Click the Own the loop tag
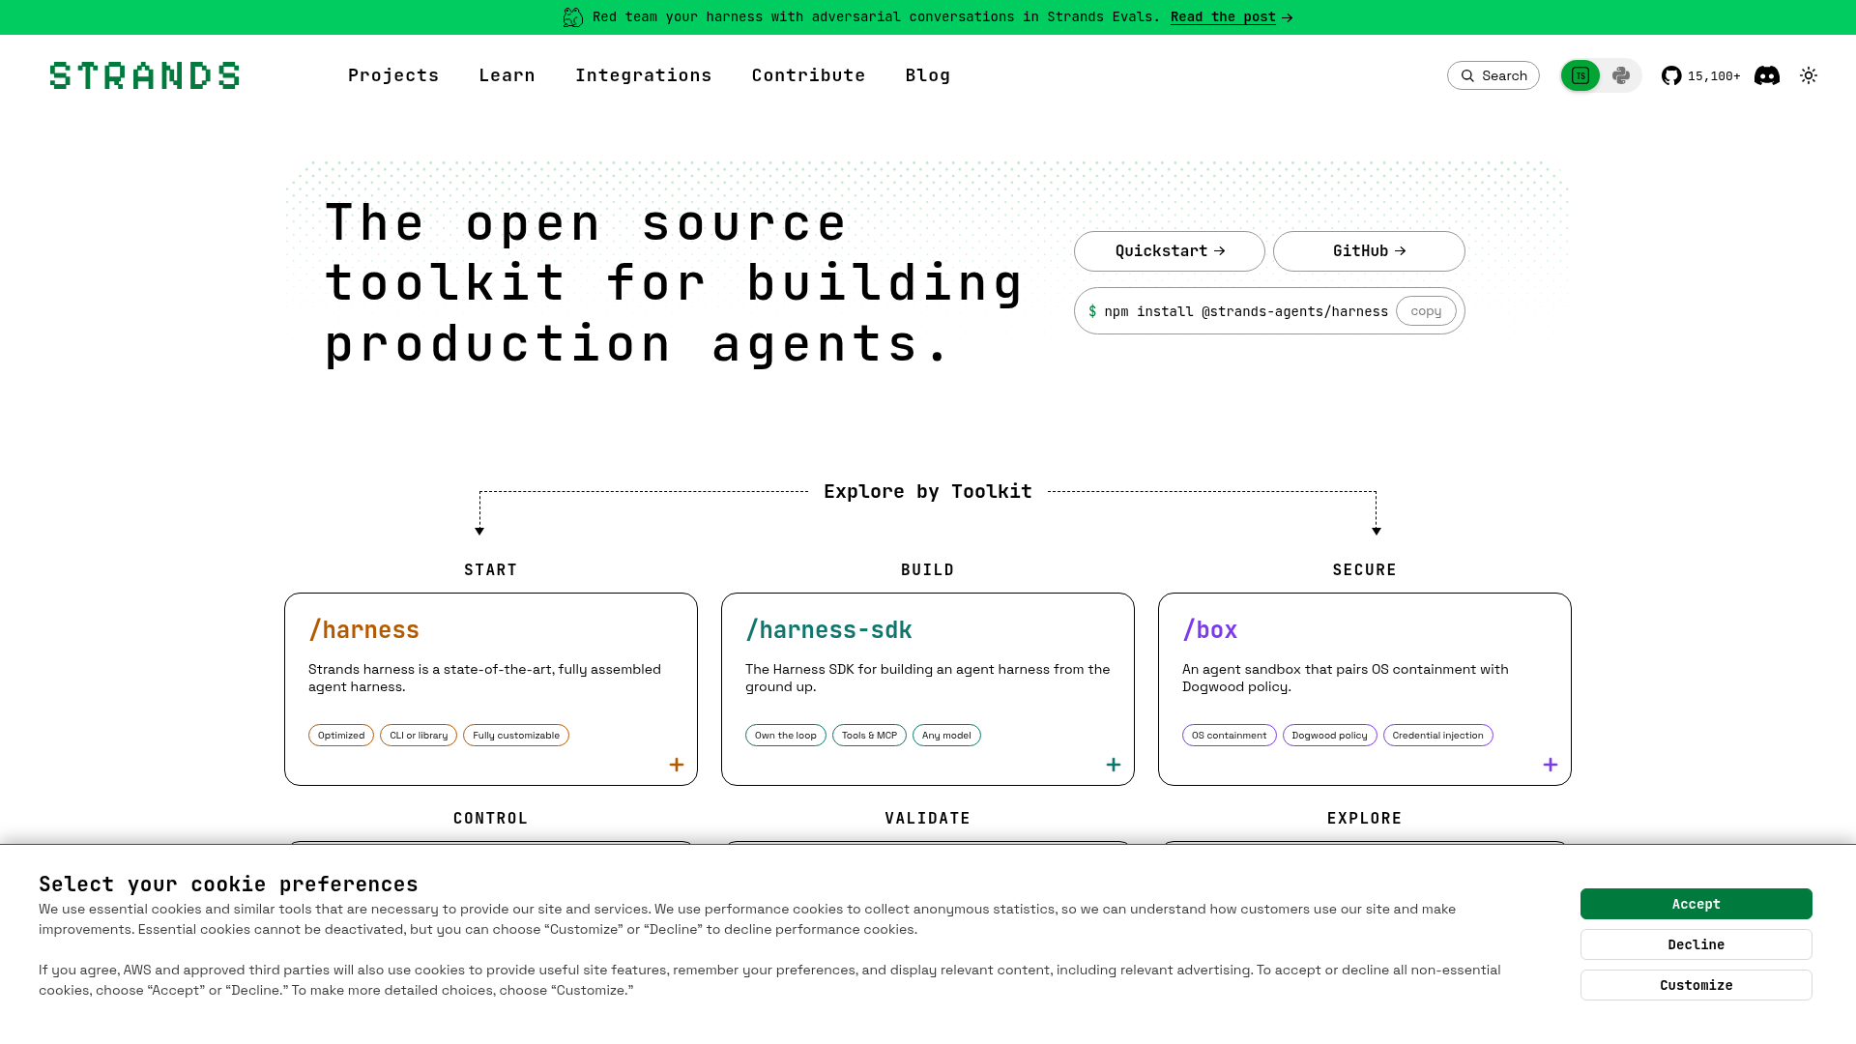1856x1044 pixels. point(786,736)
